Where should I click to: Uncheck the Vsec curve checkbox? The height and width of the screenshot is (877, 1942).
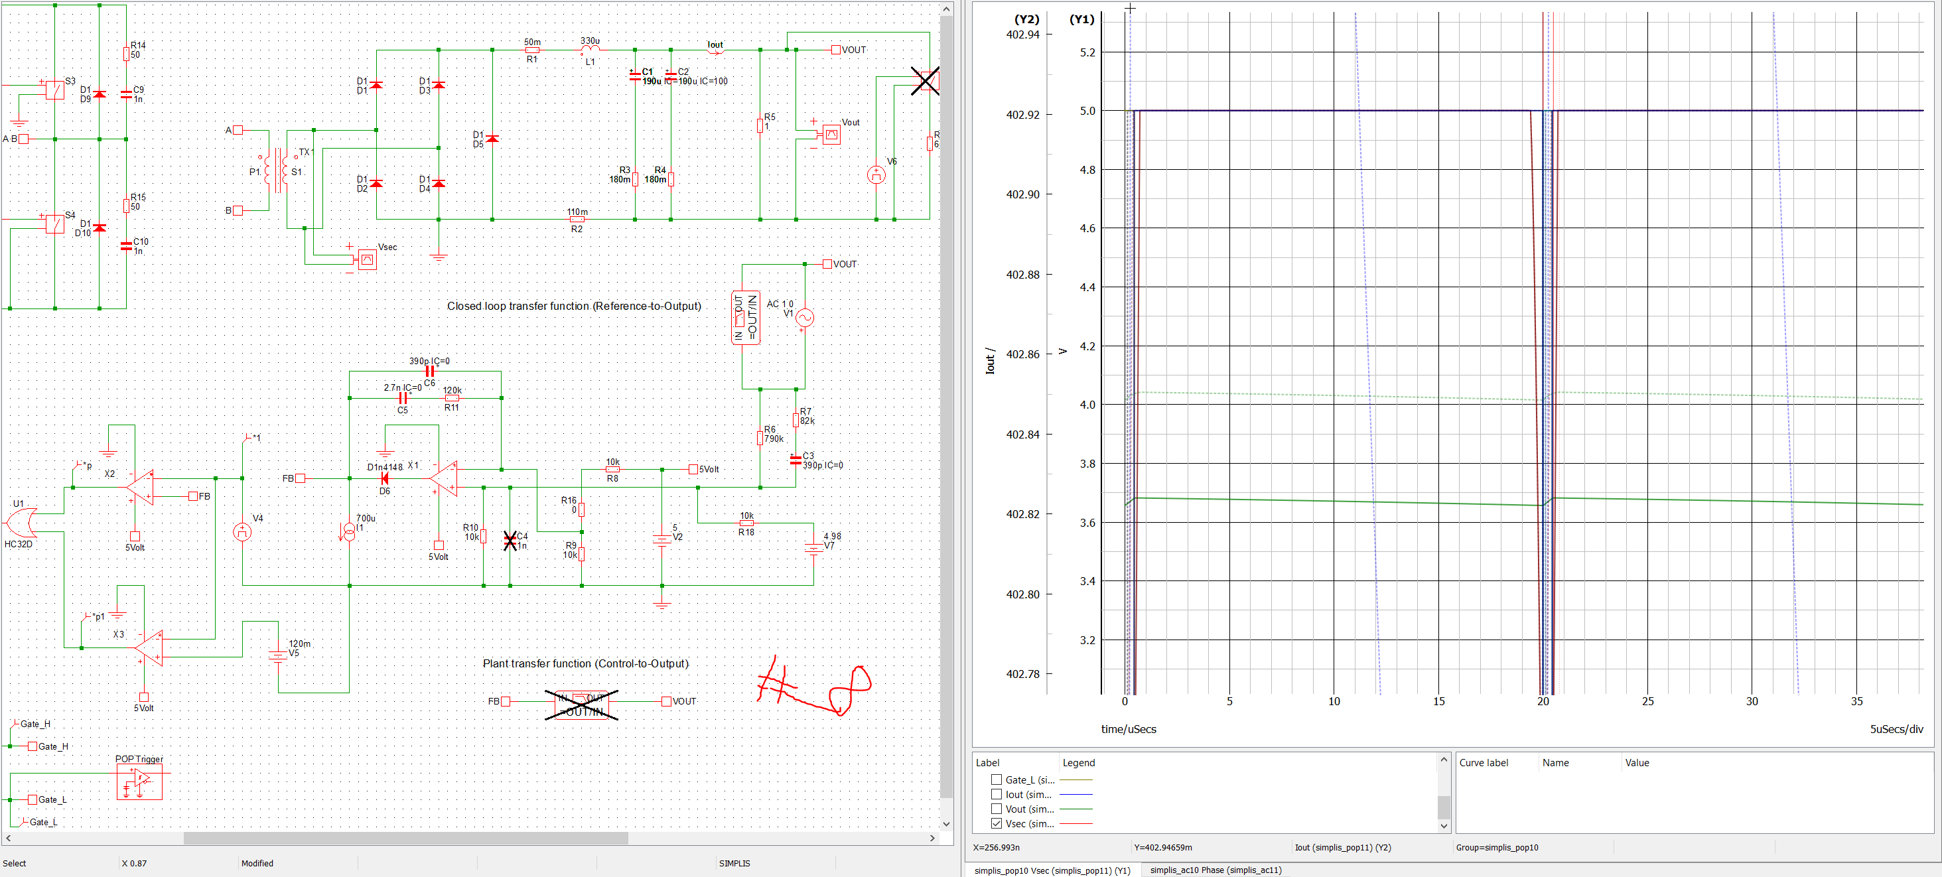click(x=996, y=823)
